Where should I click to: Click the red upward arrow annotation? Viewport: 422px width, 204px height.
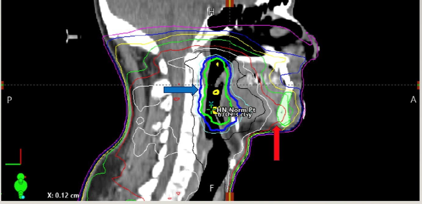276,143
